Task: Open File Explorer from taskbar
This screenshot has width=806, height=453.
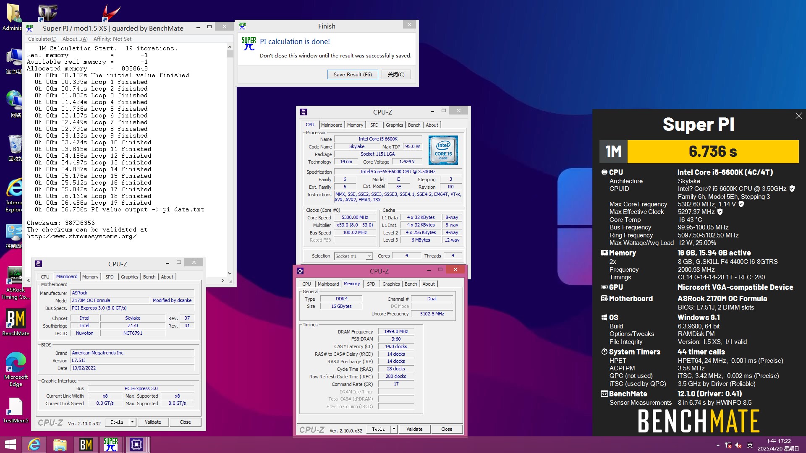Action: coord(60,444)
